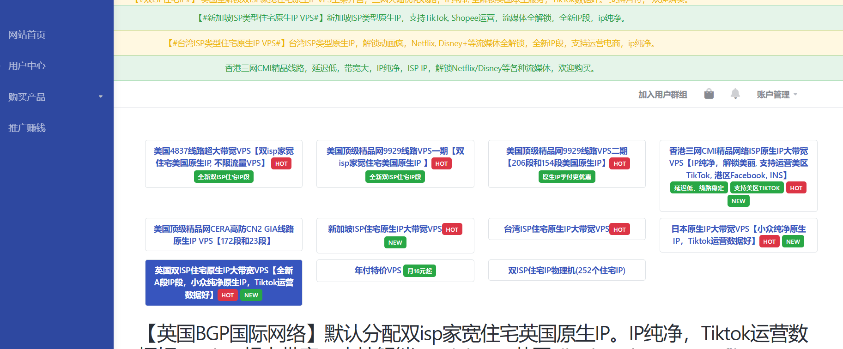Click 原生IP季付更优惠 green badge

(567, 177)
